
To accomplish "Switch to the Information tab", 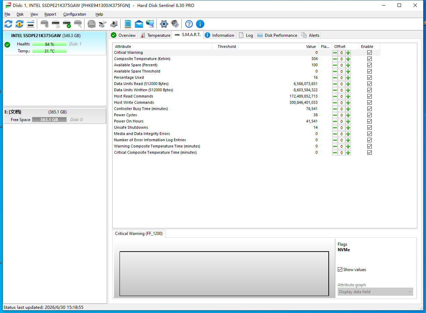I will point(220,35).
